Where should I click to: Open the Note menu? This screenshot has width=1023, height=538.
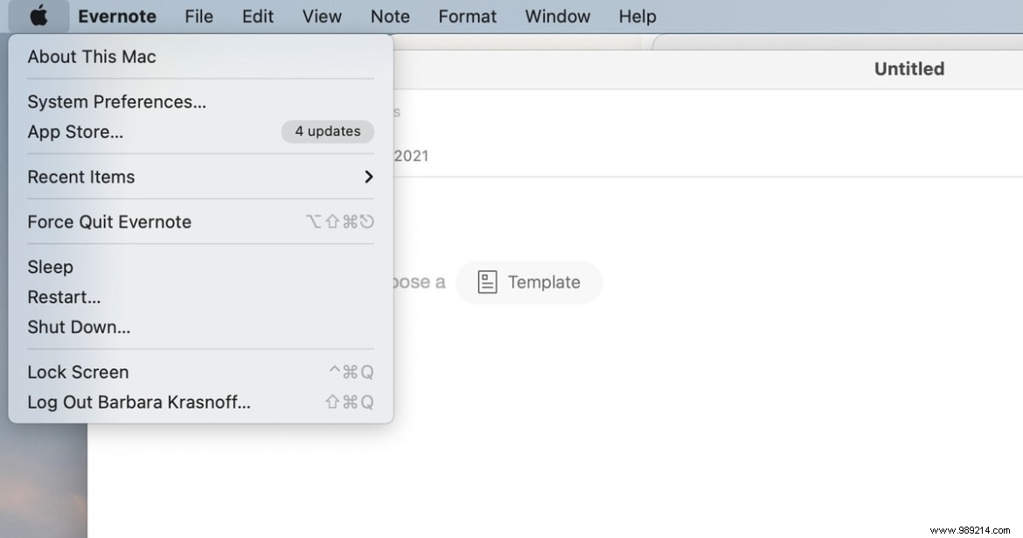click(x=390, y=16)
